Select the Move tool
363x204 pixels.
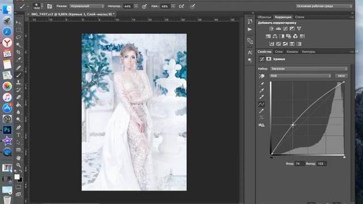tap(19, 23)
